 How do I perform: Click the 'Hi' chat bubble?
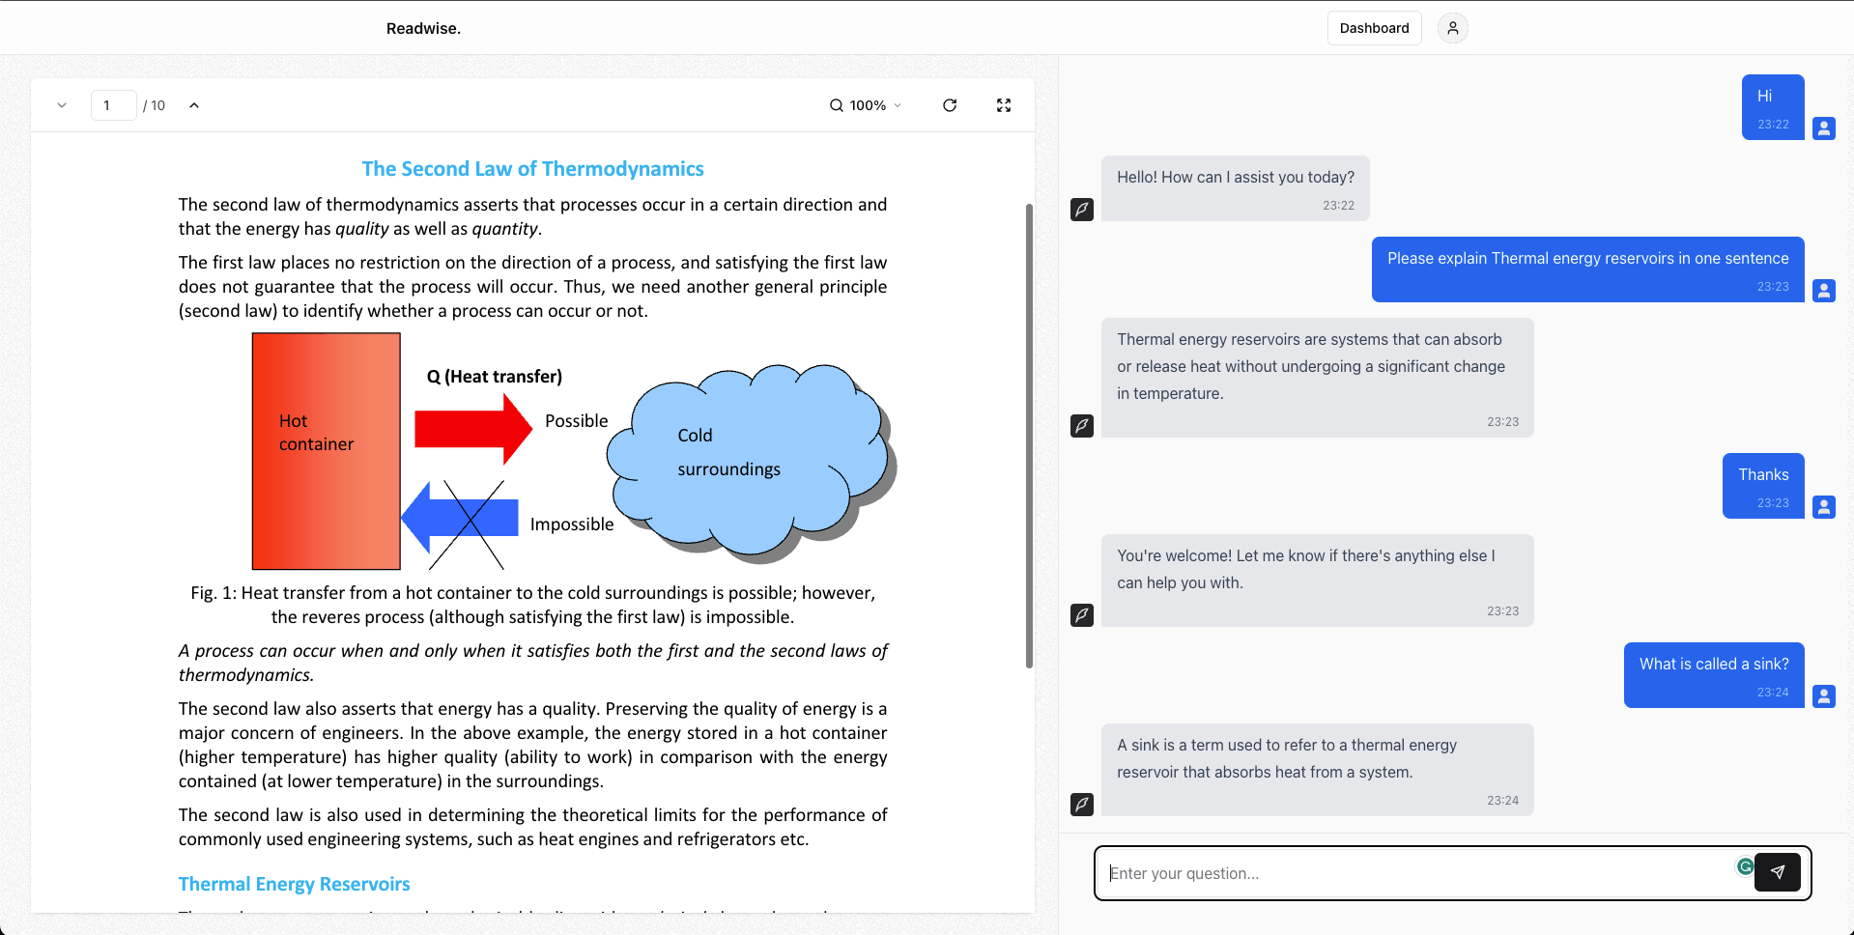pyautogui.click(x=1773, y=107)
